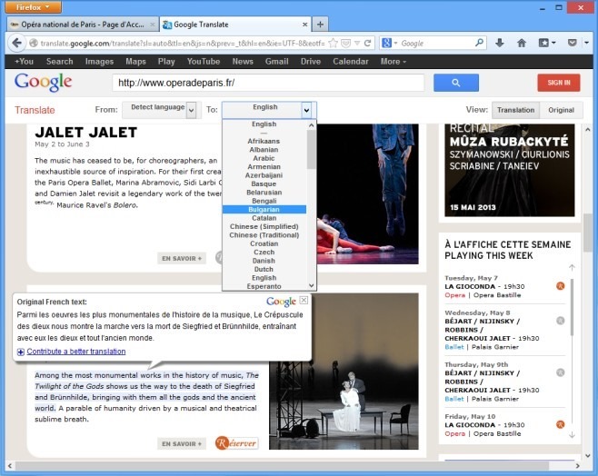Click the grey icon beside Wednesday Béjart listing
This screenshot has height=476, width=598.
[x=560, y=321]
